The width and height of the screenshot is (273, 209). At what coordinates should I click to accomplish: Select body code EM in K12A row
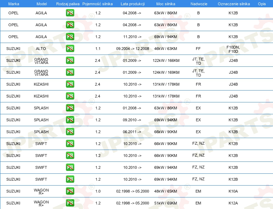pyautogui.click(x=198, y=203)
